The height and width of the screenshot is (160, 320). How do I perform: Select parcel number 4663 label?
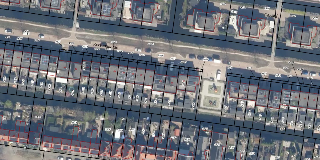[x=27, y=31]
